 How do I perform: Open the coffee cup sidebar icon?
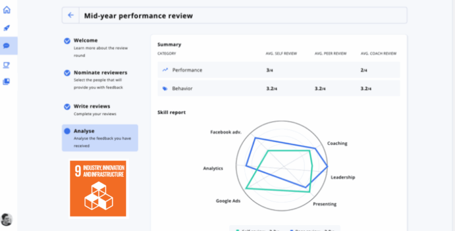pos(7,65)
